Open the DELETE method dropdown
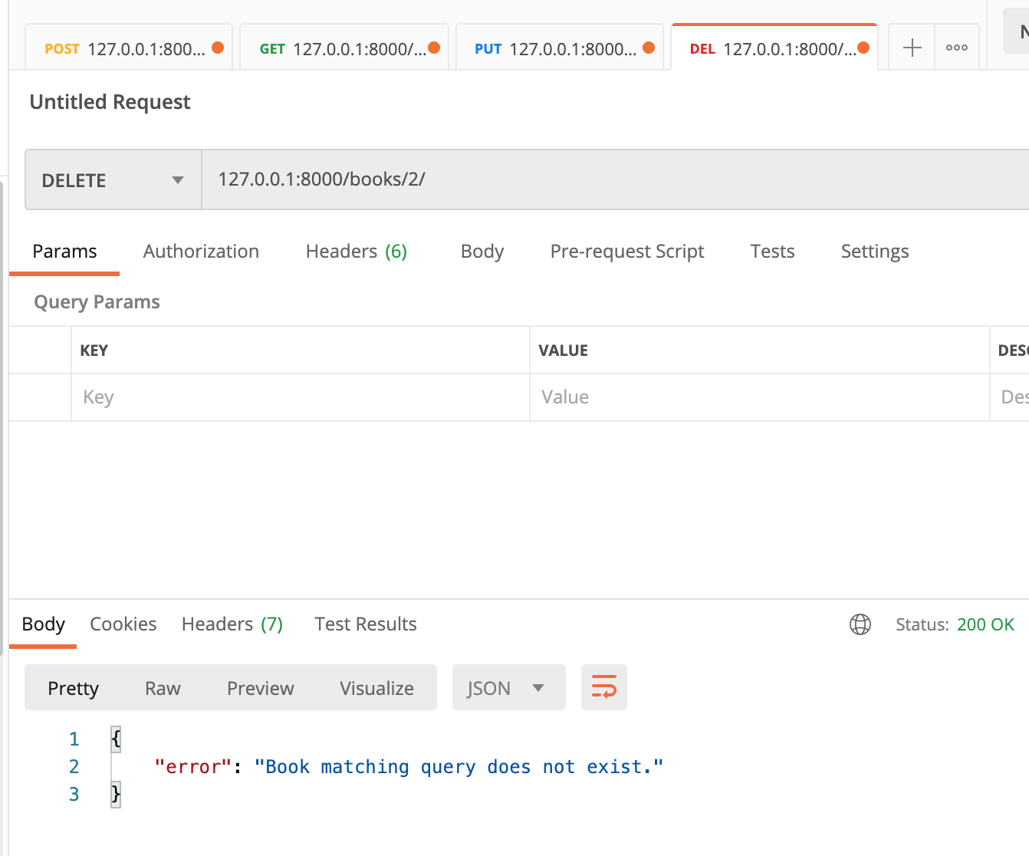 (113, 180)
